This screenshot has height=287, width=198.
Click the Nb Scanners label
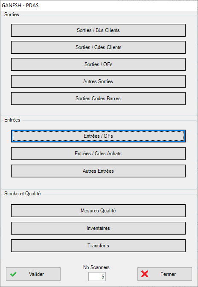(x=96, y=267)
